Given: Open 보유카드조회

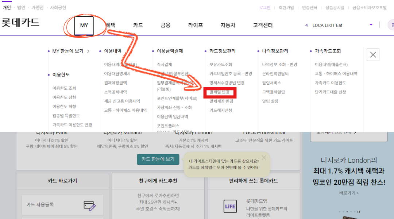Looking at the screenshot, I should coord(221,64).
